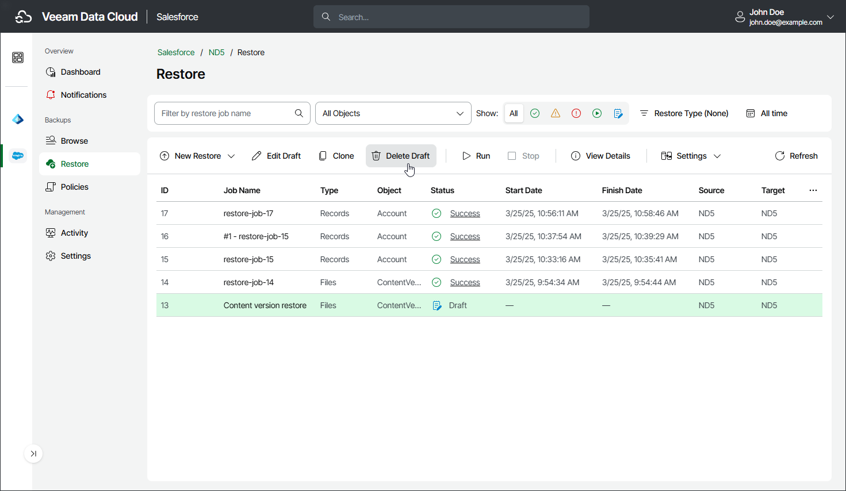The image size is (846, 491).
Task: Select the restore-job-17 row name
Action: (248, 213)
